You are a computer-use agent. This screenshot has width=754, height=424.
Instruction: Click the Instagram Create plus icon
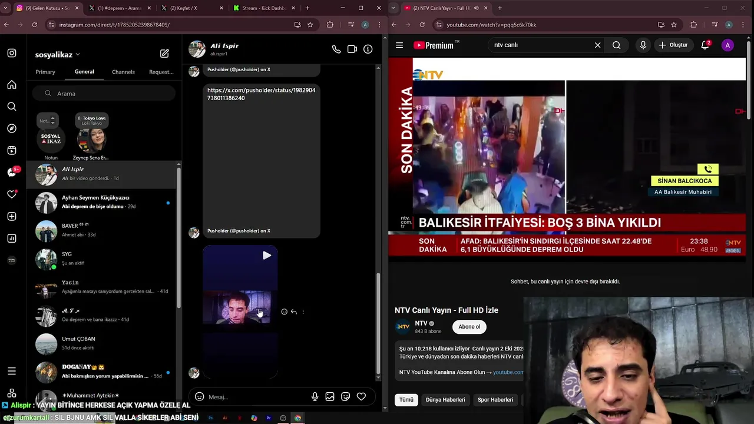[x=12, y=217]
